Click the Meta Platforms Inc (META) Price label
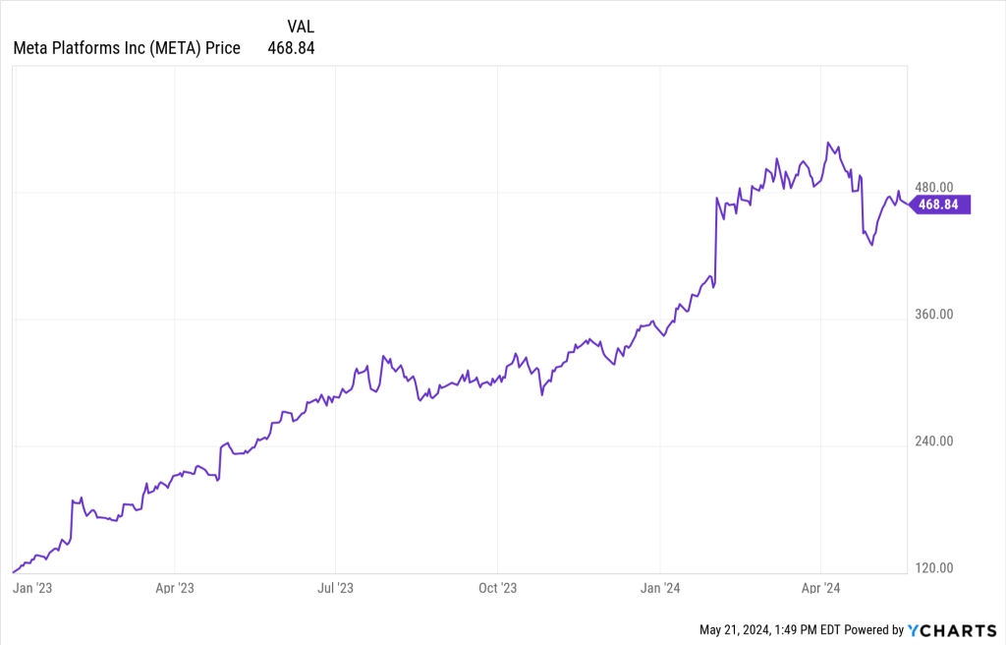The height and width of the screenshot is (645, 1006). pos(127,47)
